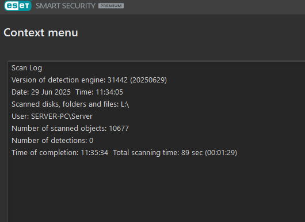Click detection engine number 31442

tap(117, 80)
